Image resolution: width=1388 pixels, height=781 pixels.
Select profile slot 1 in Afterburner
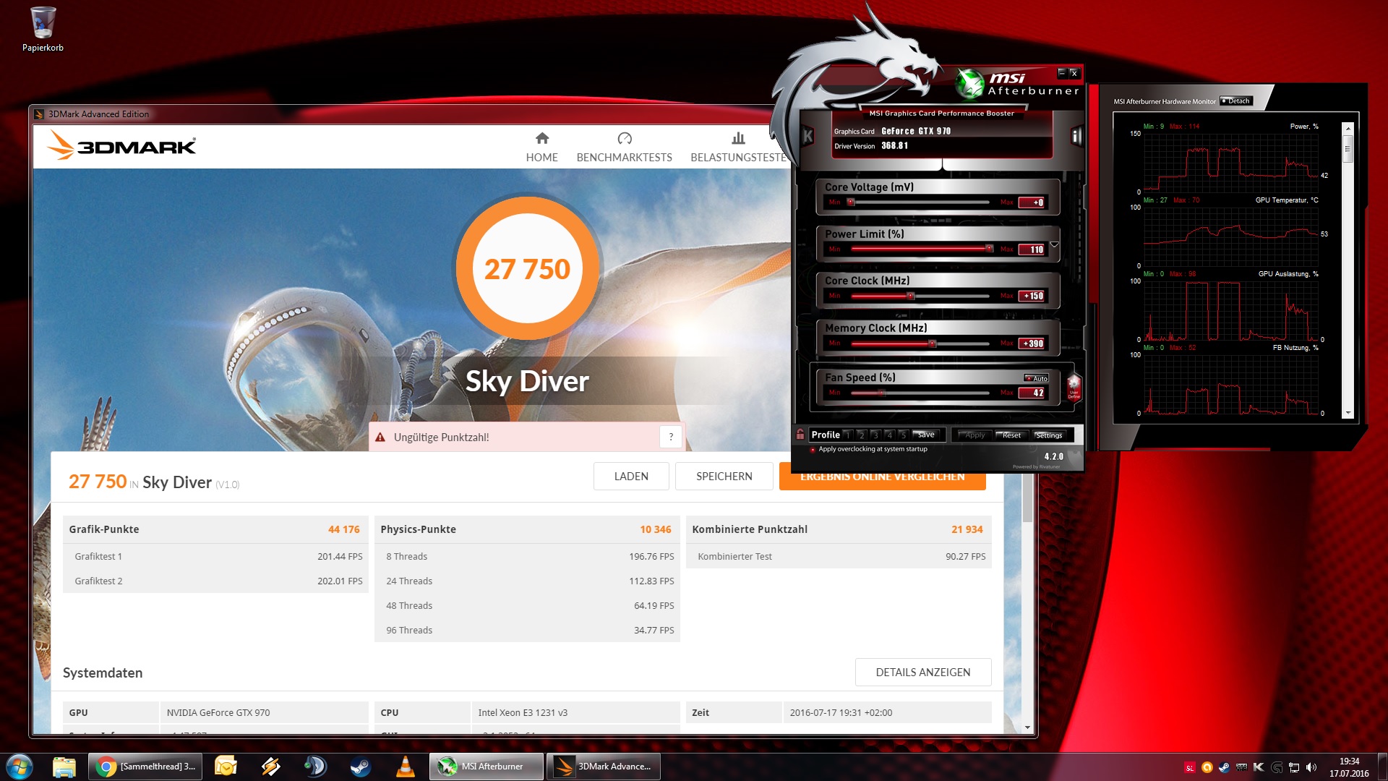point(848,435)
